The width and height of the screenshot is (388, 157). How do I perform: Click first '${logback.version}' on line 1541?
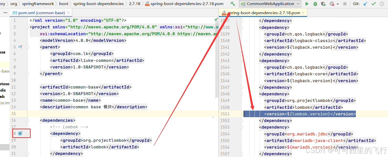point(310,47)
